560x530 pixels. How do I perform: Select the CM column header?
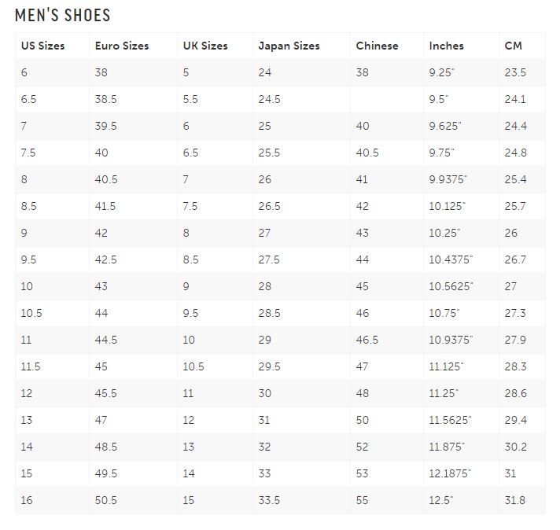pos(513,46)
